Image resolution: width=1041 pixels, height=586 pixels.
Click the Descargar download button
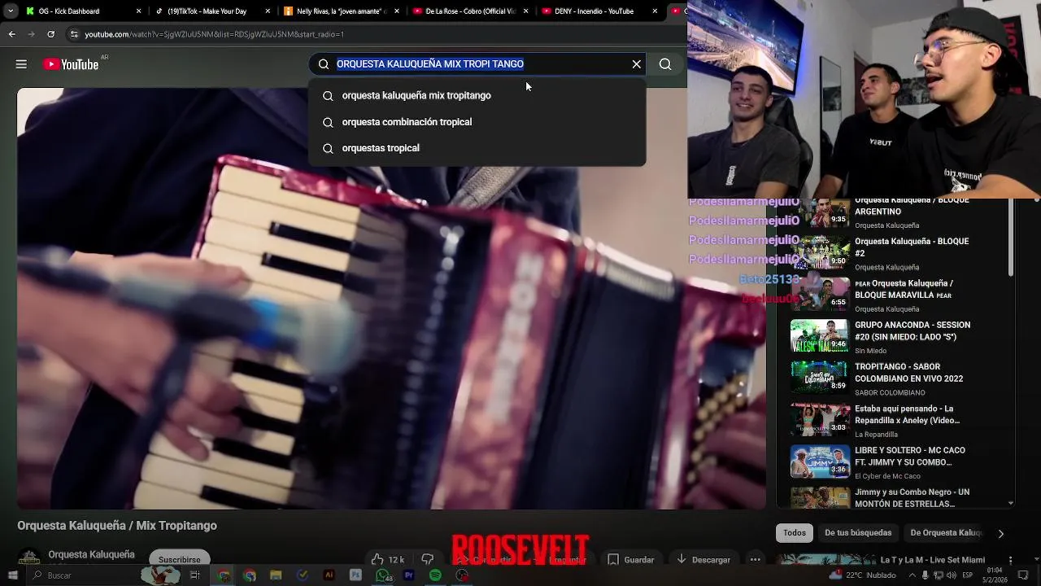tap(703, 559)
